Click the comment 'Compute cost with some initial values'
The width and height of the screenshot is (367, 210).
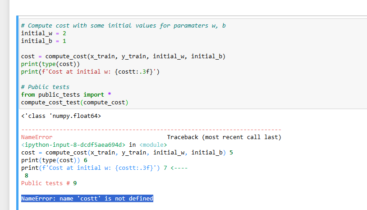click(x=124, y=26)
